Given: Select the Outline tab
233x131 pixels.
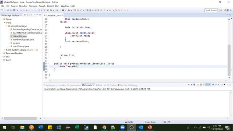Looking at the screenshot, I should (x=112, y=85).
